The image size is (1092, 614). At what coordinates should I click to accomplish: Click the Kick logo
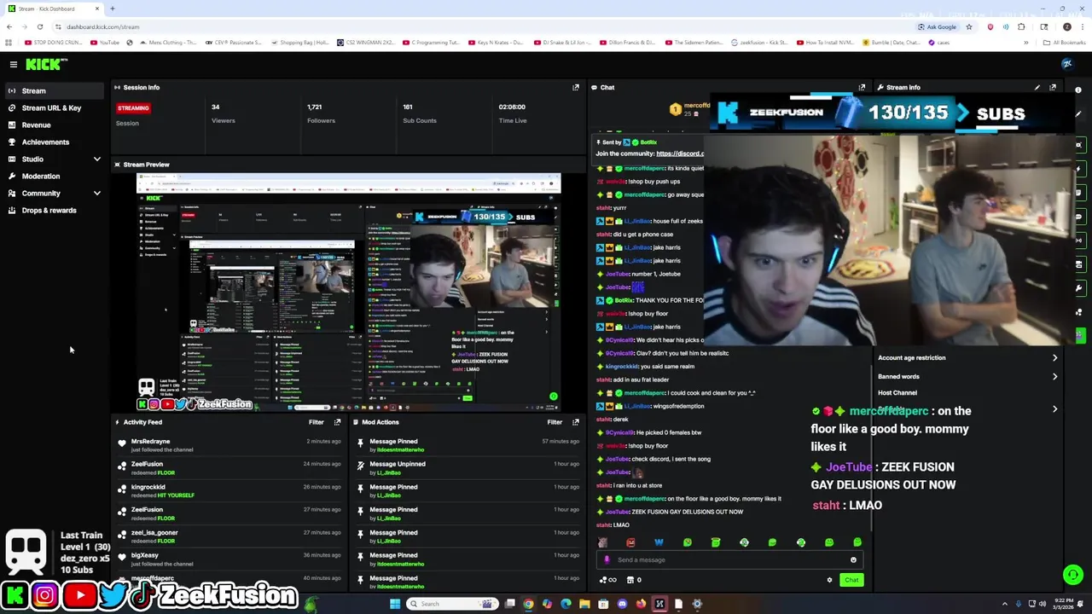tap(43, 64)
